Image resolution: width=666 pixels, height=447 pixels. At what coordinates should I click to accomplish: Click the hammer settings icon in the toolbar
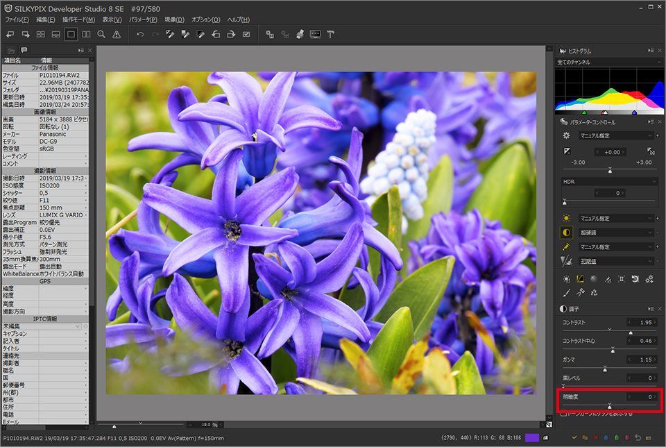pos(331,34)
